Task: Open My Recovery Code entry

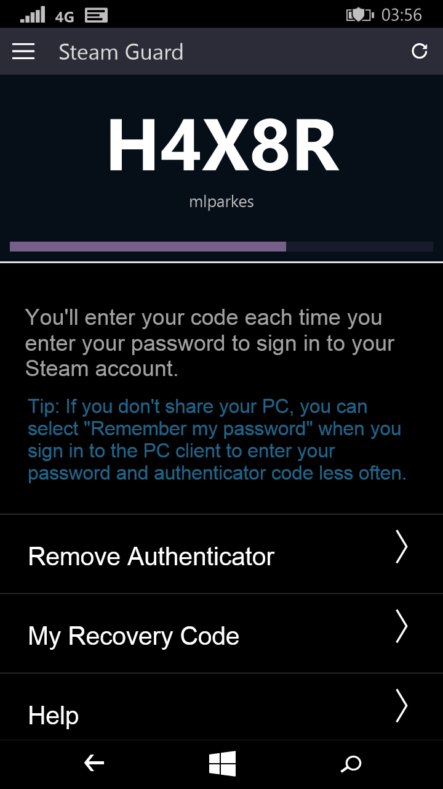Action: (x=221, y=634)
